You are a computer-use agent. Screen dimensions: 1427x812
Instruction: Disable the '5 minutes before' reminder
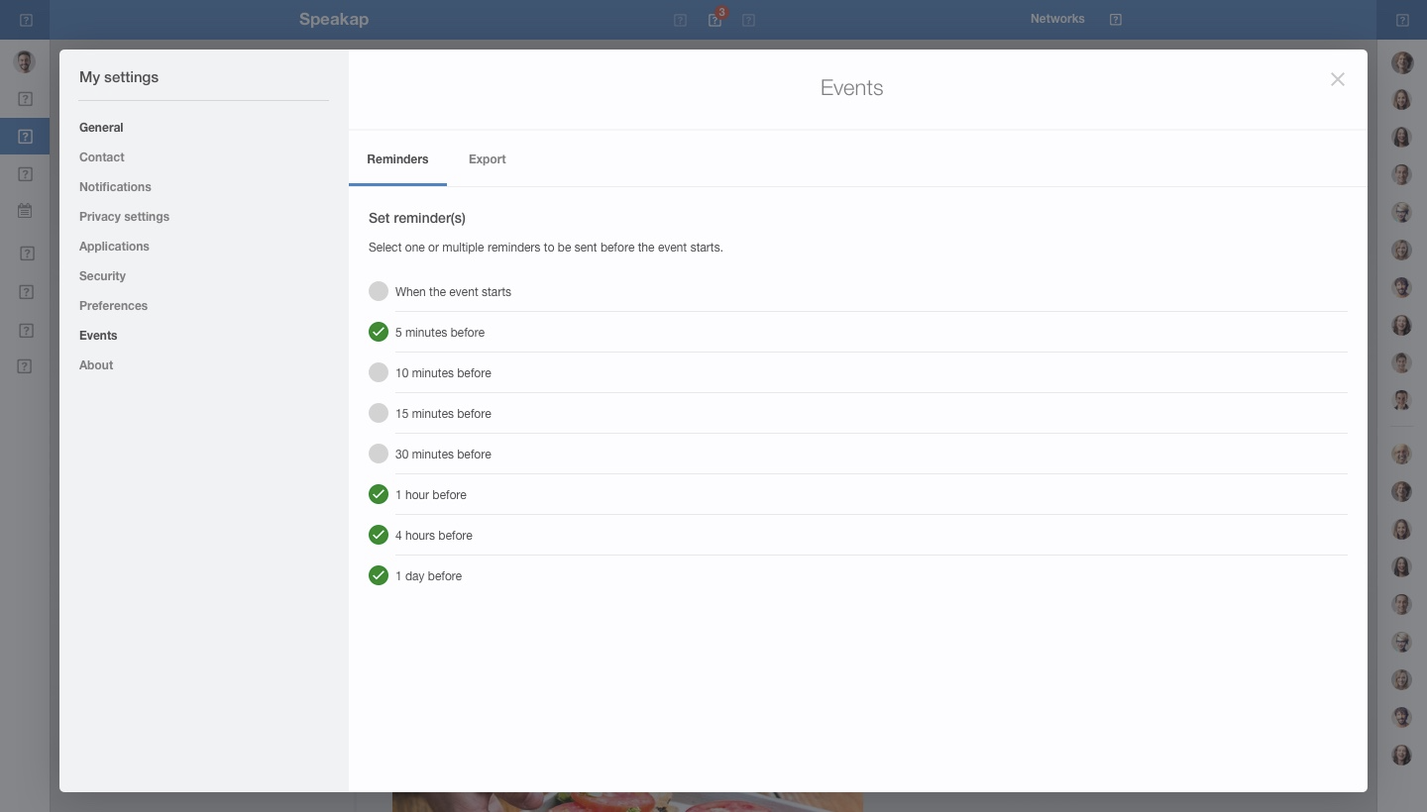click(x=379, y=332)
